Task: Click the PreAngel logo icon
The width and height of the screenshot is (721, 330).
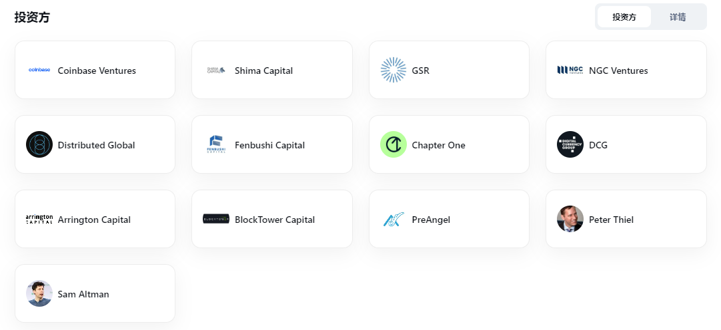Action: pos(394,219)
